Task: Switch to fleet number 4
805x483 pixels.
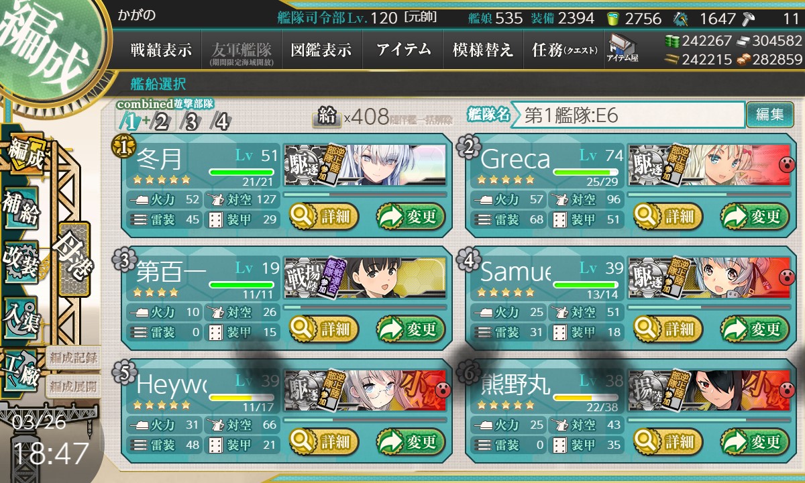Action: pos(219,122)
